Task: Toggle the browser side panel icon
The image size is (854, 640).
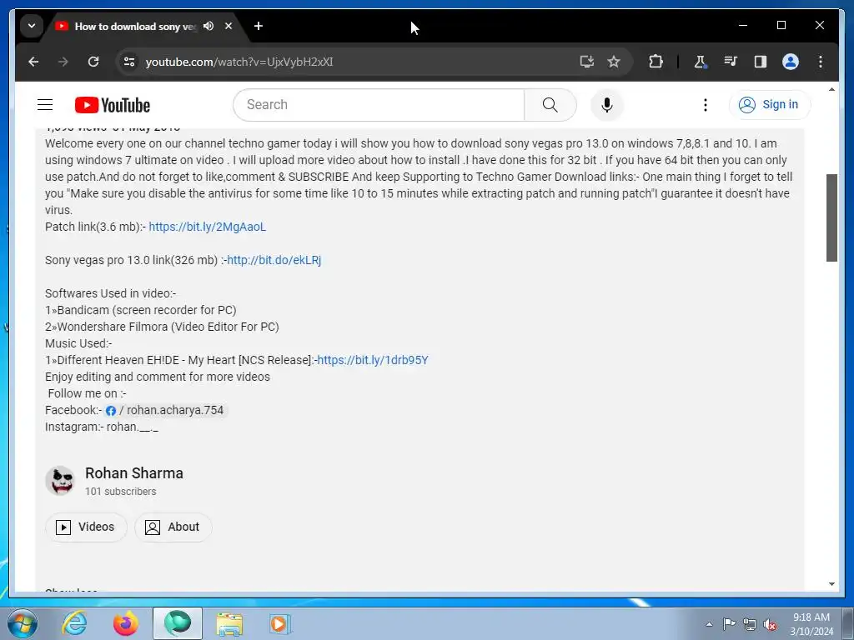Action: point(761,62)
